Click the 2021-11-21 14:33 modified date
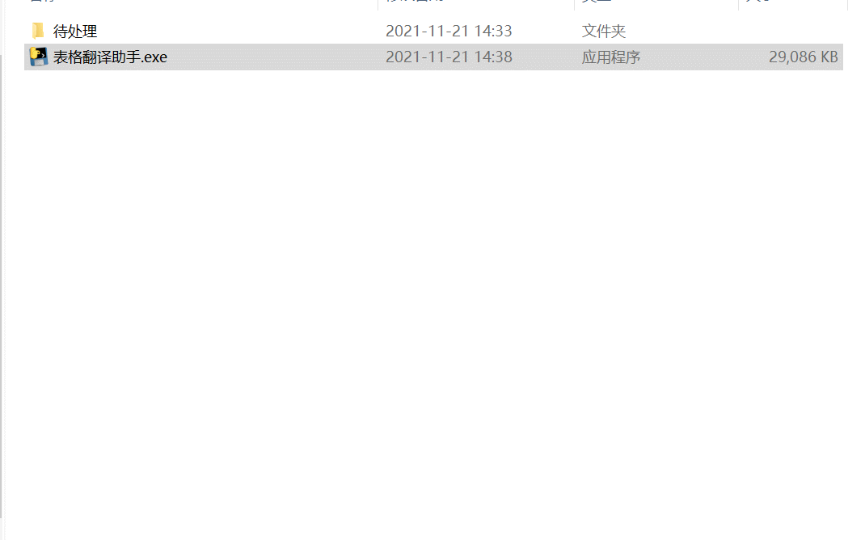 click(449, 31)
